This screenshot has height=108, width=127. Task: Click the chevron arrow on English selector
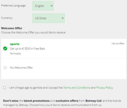point(52,6)
